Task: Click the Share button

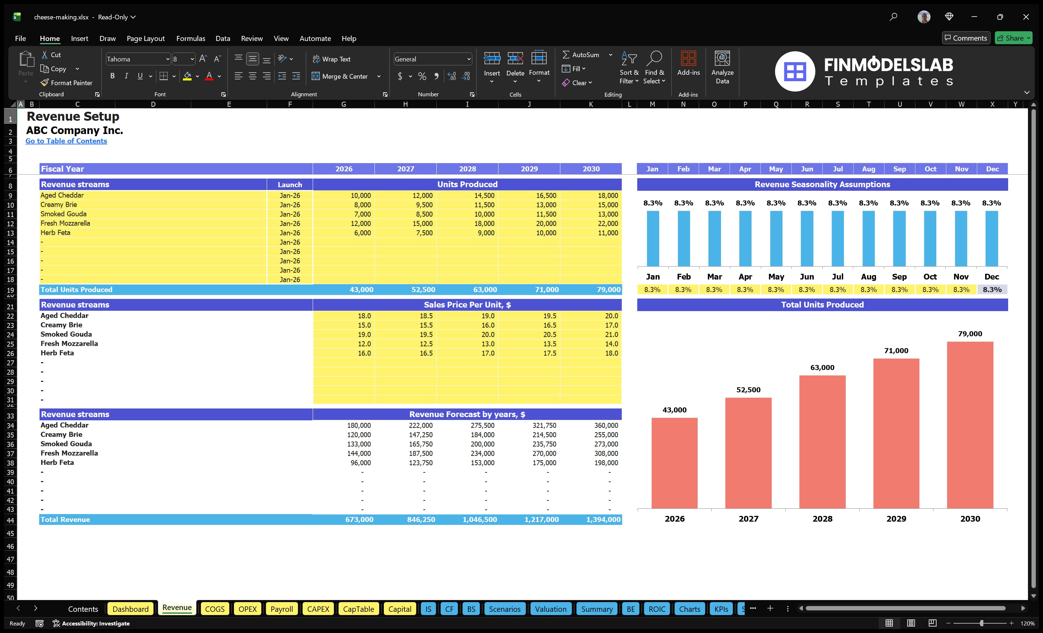Action: (x=1014, y=38)
